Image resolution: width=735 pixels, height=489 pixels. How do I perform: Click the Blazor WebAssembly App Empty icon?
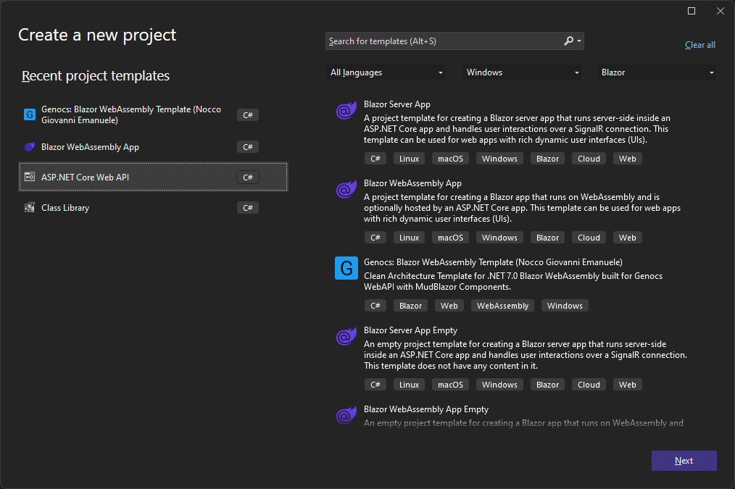click(x=345, y=416)
